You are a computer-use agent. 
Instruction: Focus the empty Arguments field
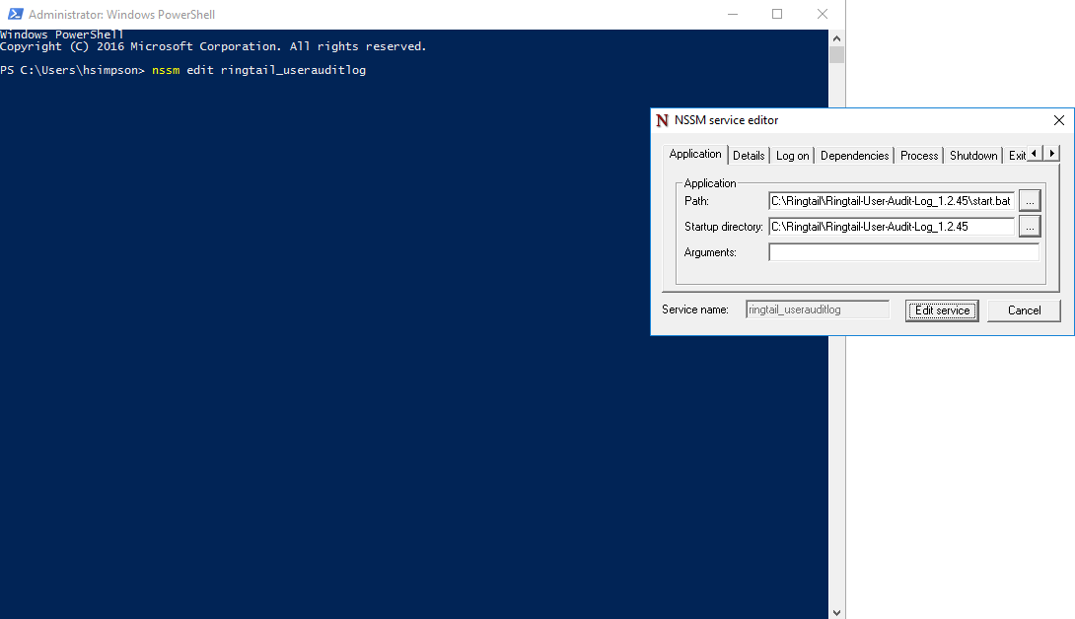pos(903,252)
